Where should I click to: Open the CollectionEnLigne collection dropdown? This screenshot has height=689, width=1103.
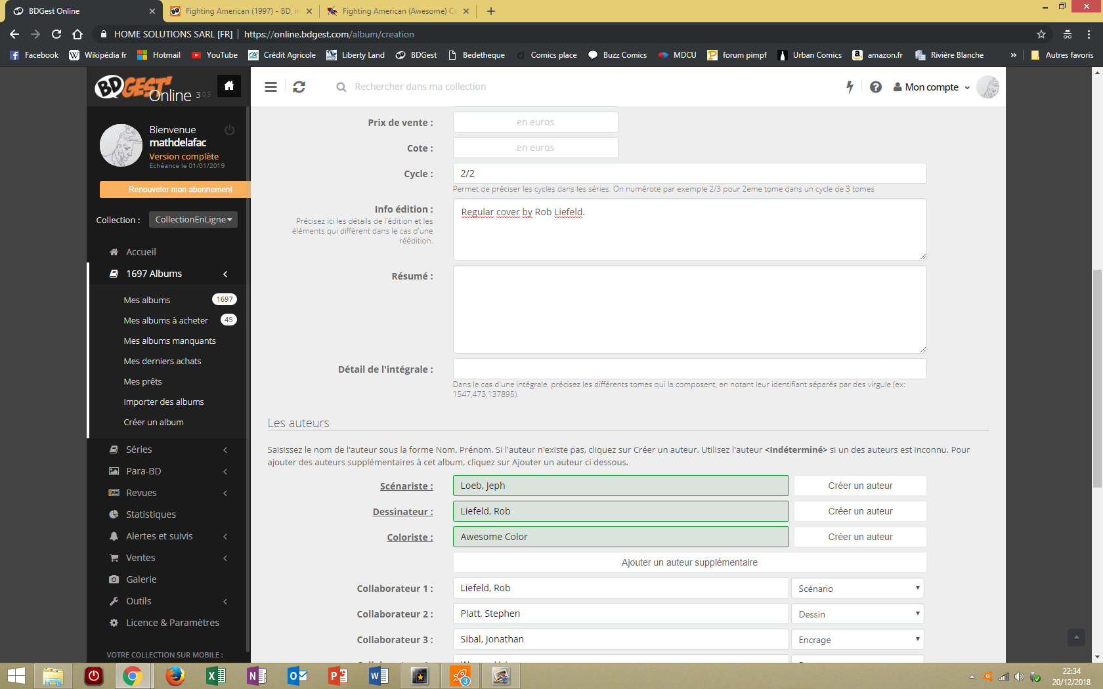pos(193,220)
